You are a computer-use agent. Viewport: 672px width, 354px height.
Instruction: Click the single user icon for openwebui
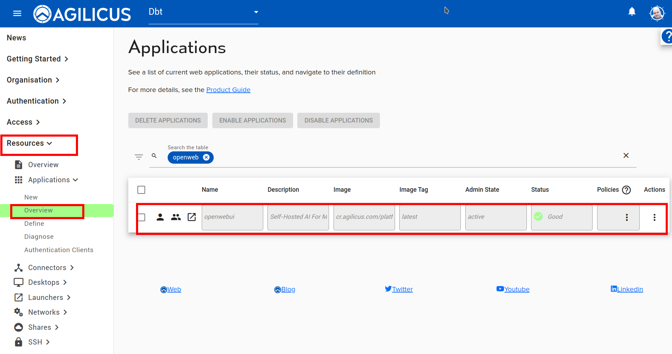160,217
